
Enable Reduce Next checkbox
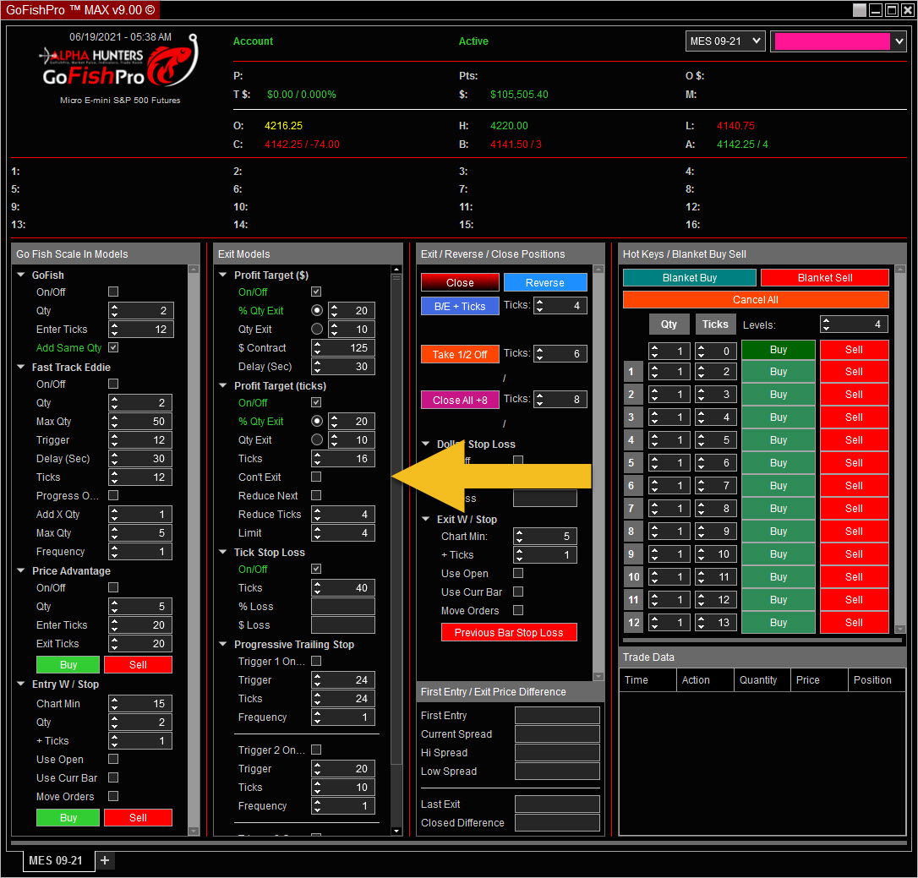pos(316,495)
